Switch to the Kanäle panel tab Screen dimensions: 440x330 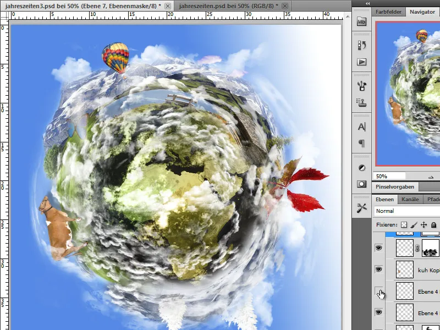tap(410, 199)
